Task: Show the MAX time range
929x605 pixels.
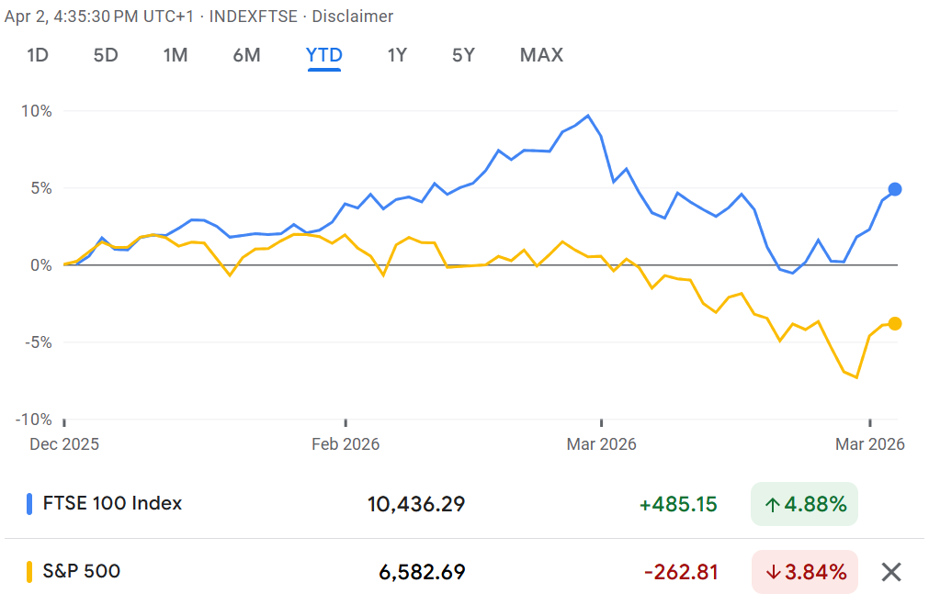Action: pos(541,55)
